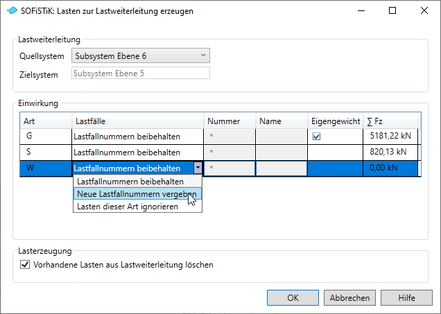Click the Nummer field in row W

[x=230, y=168]
